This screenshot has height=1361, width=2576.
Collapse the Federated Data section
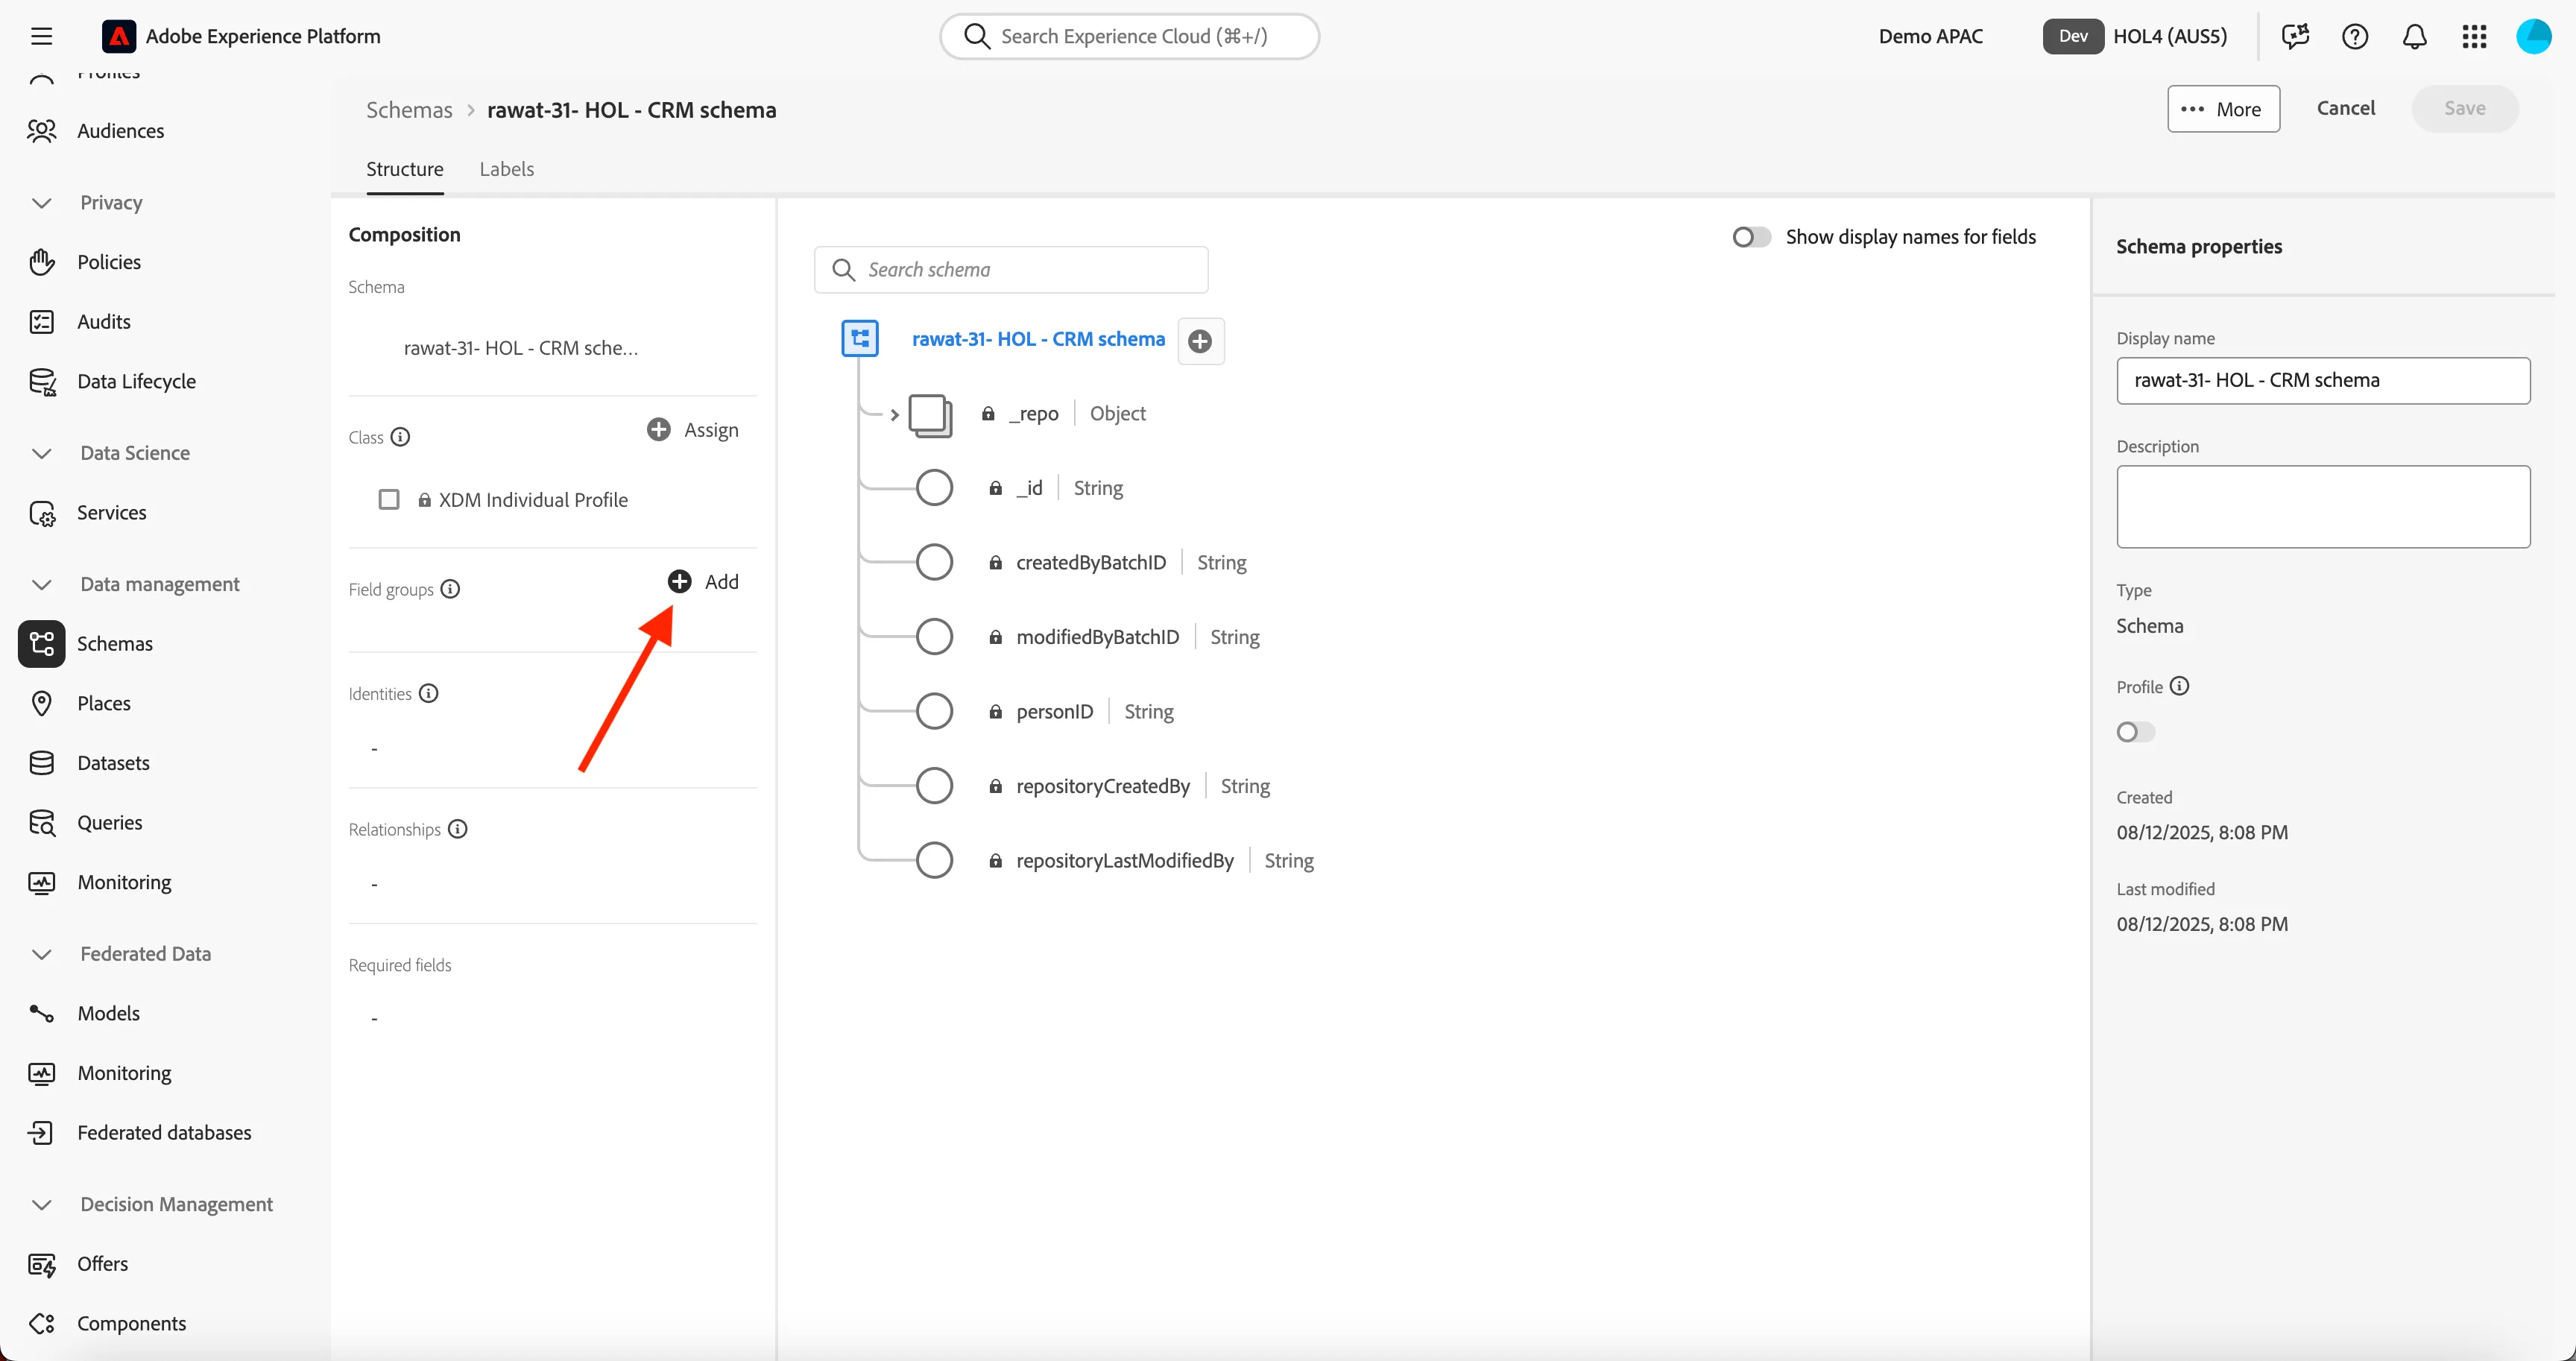click(41, 954)
